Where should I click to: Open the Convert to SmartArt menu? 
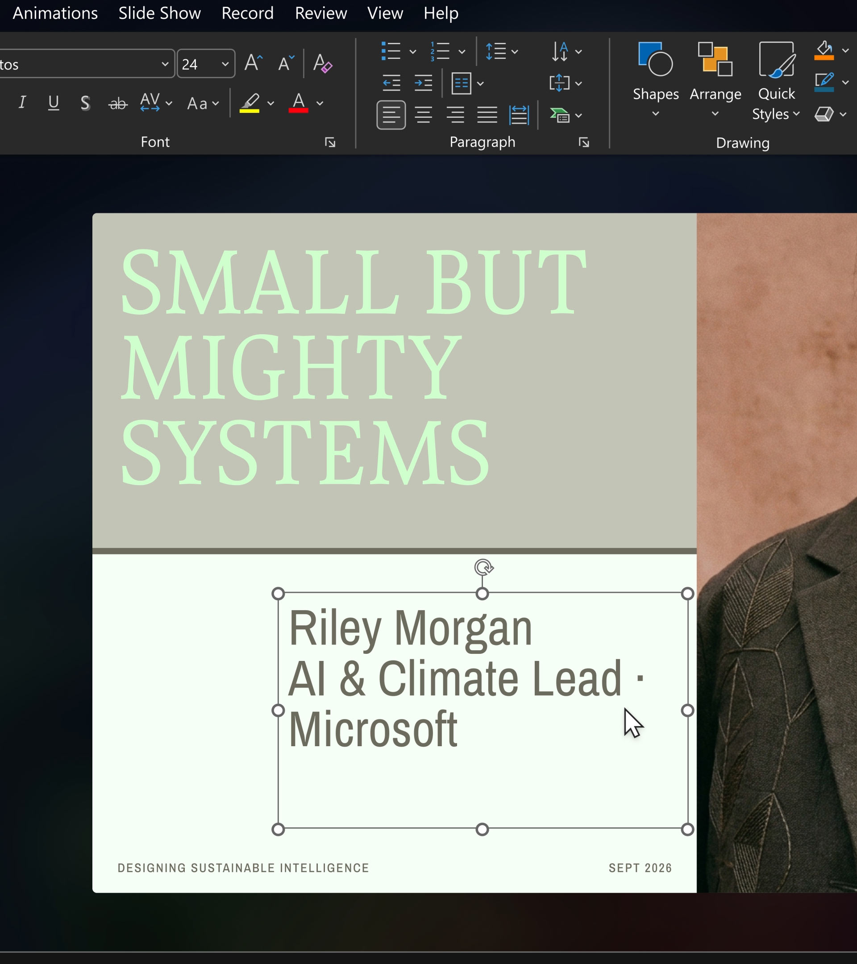(x=566, y=115)
